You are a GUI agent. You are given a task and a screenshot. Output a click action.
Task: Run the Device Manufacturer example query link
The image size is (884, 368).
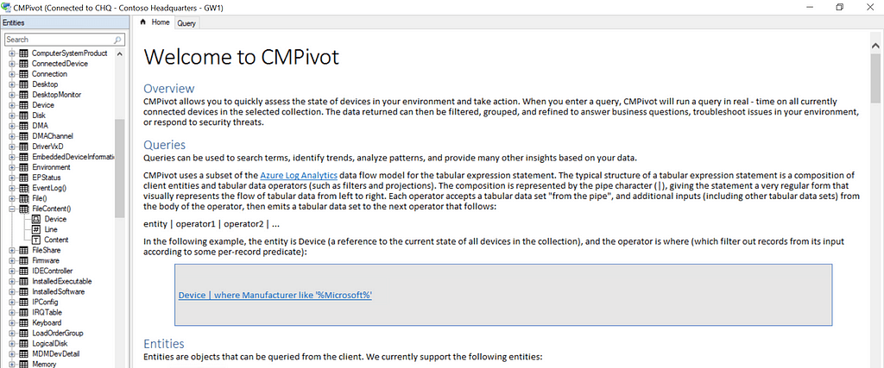275,295
